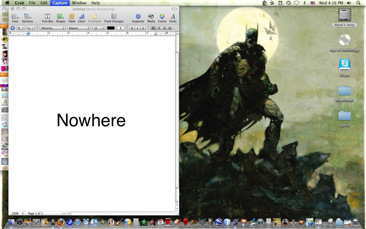This screenshot has width=366, height=229.
Task: Click the menu bar clock Wed 4:16 PM
Action: click(331, 3)
